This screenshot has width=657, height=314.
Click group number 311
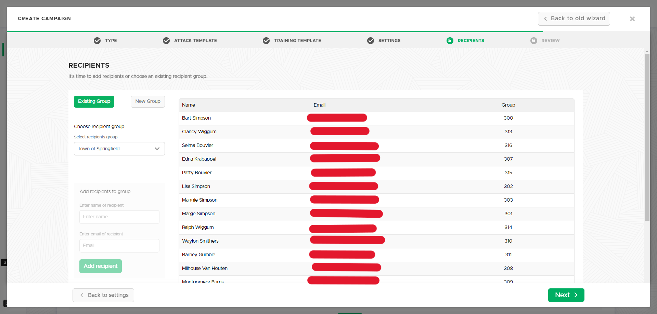pos(508,255)
